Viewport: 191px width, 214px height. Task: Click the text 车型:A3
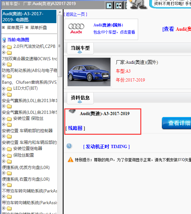123,71
